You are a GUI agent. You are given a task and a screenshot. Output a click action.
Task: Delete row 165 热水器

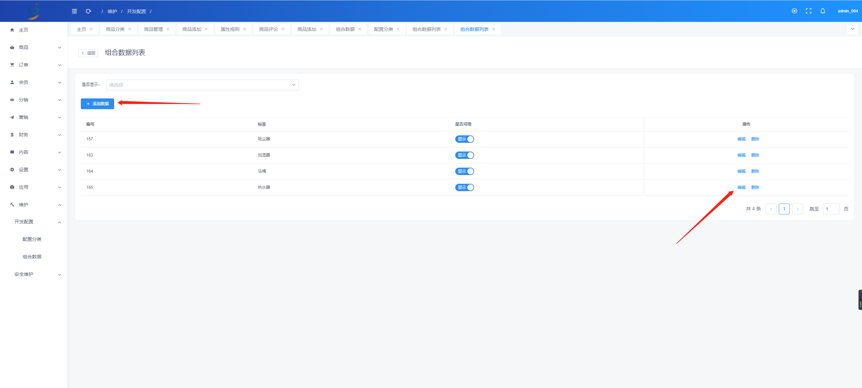755,187
